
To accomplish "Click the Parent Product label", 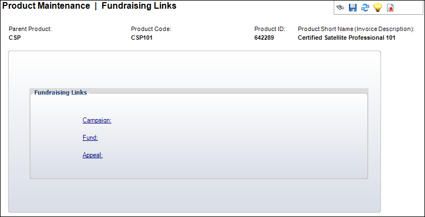I will [30, 29].
